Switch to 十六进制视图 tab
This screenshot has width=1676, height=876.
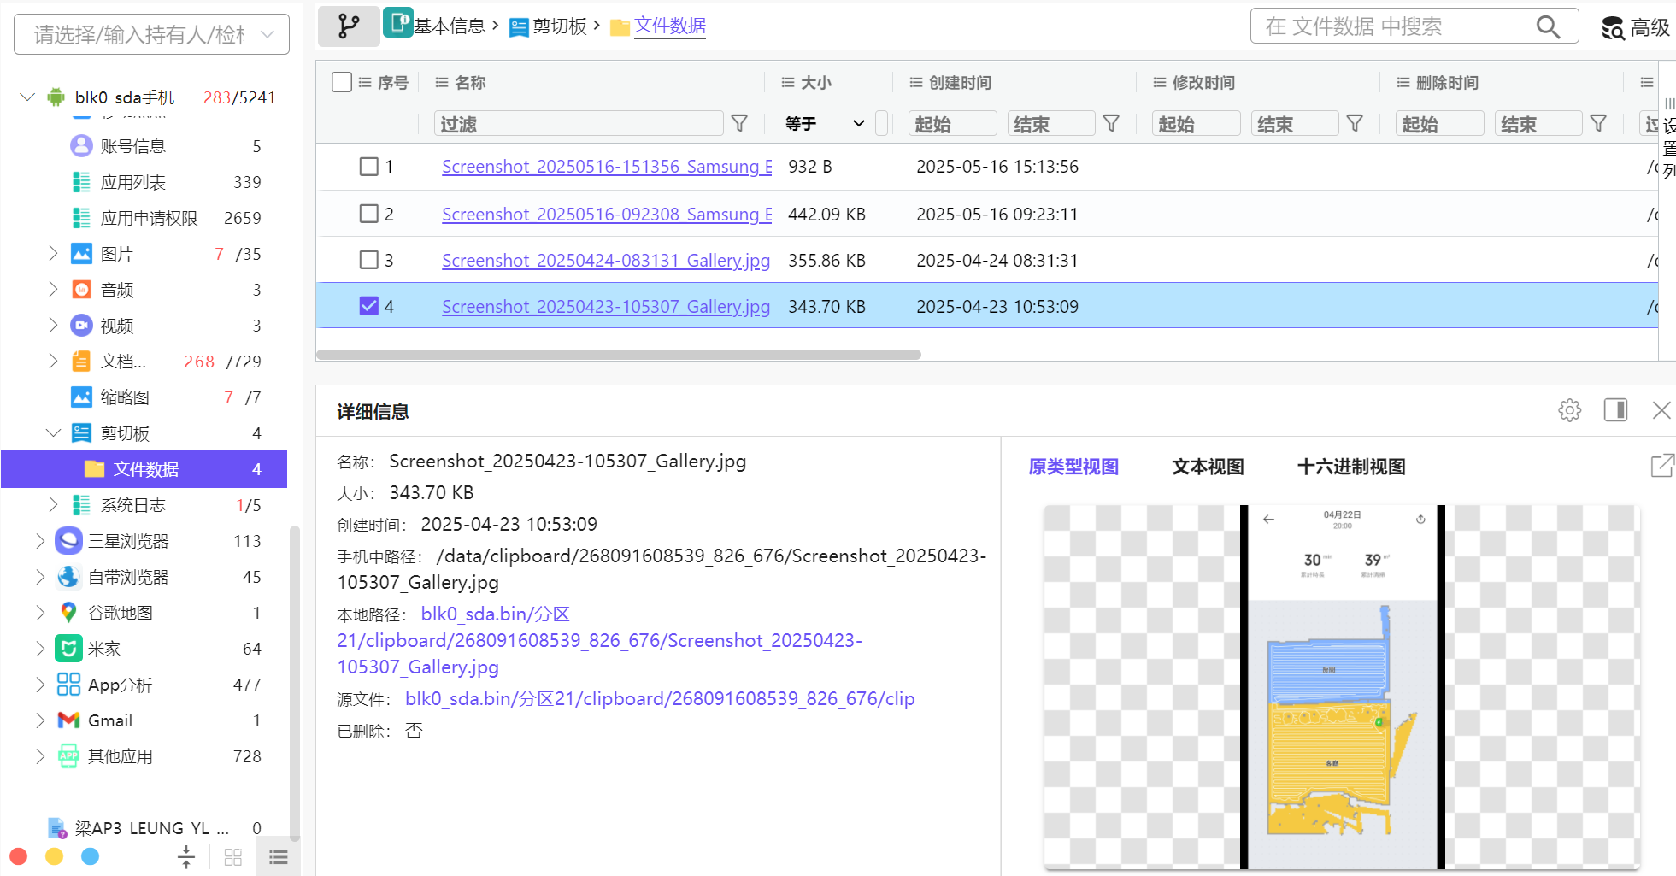pyautogui.click(x=1350, y=467)
